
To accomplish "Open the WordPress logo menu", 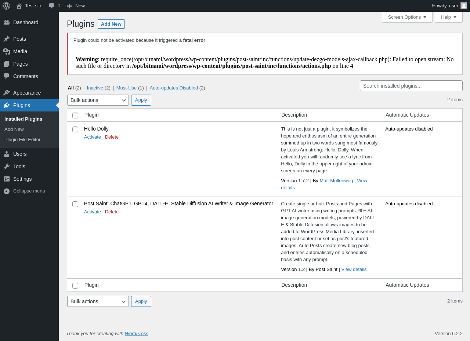I will point(6,6).
